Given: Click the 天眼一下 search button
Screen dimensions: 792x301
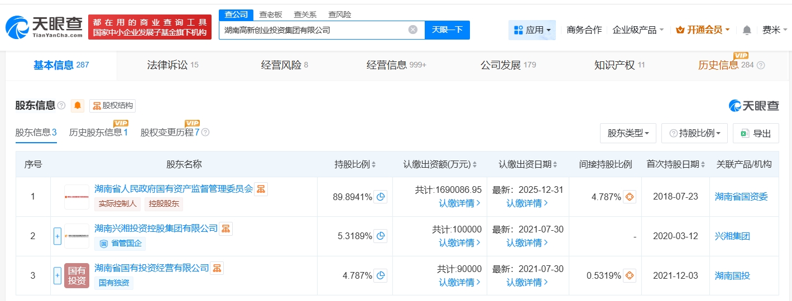Looking at the screenshot, I should coord(447,30).
